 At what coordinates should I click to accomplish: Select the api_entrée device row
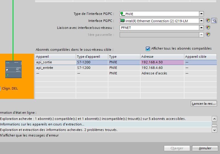coord(126,68)
